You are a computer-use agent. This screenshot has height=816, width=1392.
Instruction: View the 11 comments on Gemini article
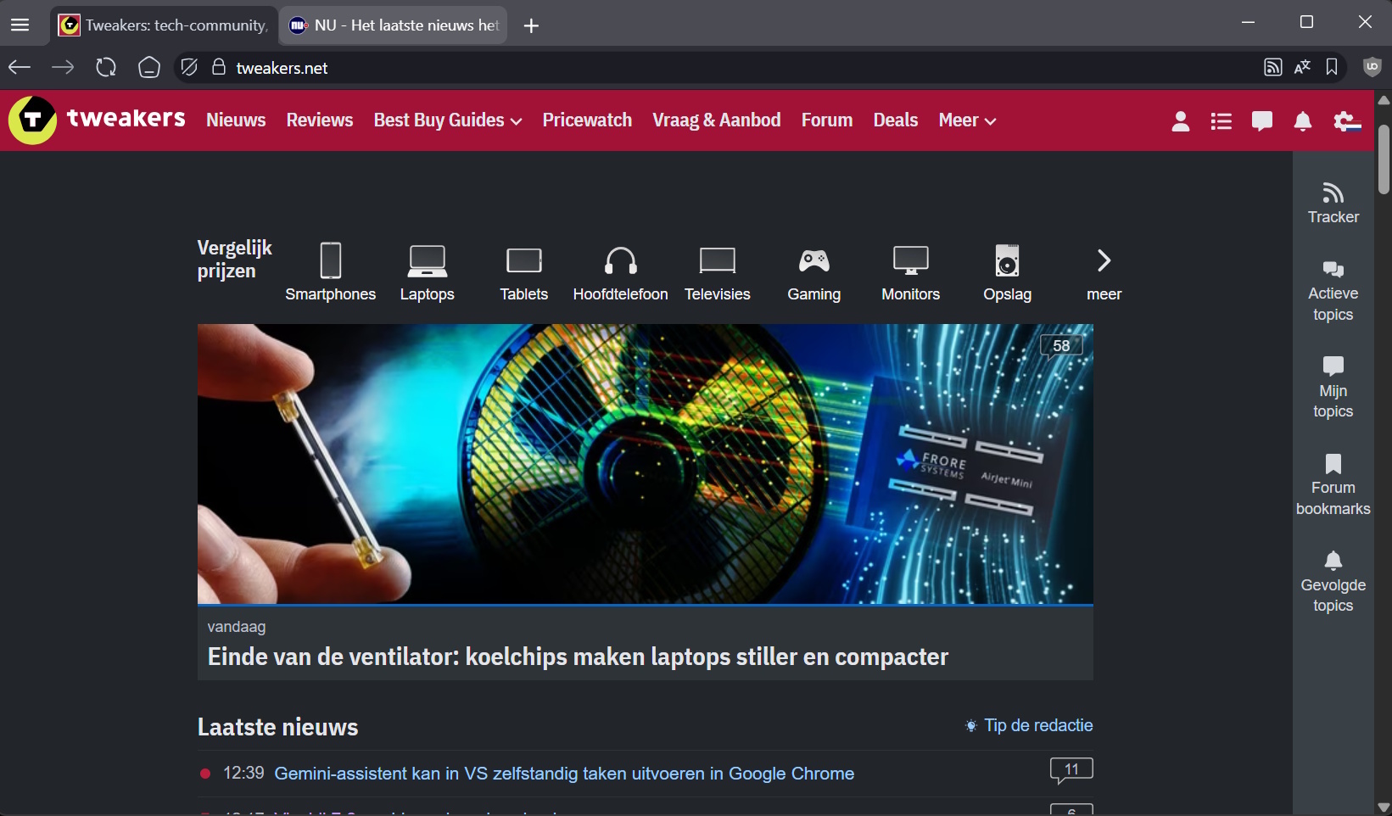pos(1071,770)
